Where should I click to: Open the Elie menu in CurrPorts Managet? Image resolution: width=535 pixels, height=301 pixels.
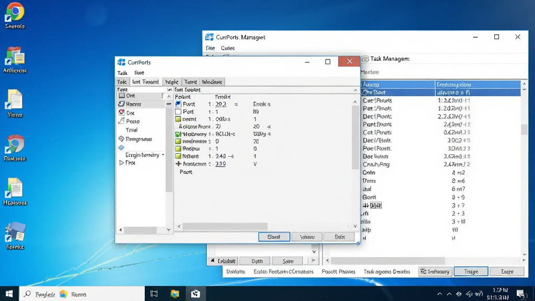[210, 48]
